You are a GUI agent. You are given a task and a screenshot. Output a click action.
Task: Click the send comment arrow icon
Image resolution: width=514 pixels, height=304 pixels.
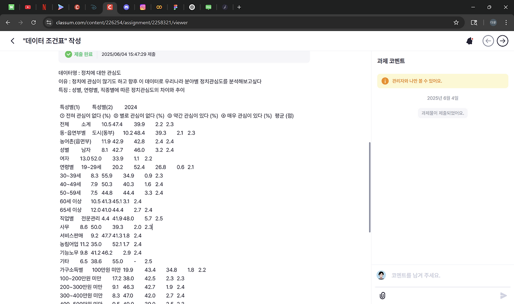click(504, 296)
